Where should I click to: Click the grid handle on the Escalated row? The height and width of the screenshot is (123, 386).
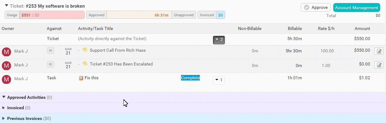51,64
